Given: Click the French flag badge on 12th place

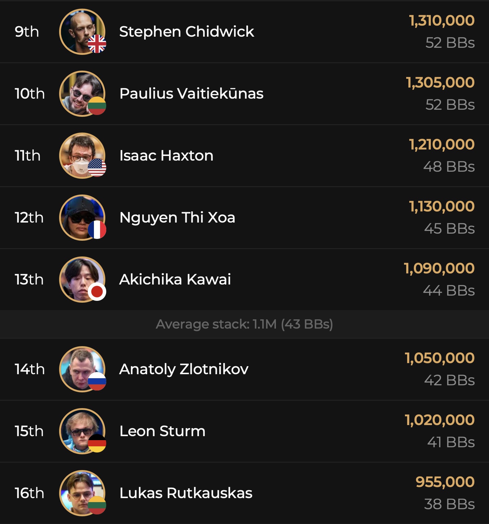Looking at the screenshot, I should (x=97, y=230).
